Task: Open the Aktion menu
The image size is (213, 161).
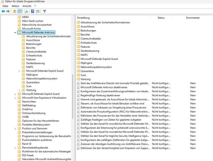Action: pyautogui.click(x=15, y=6)
